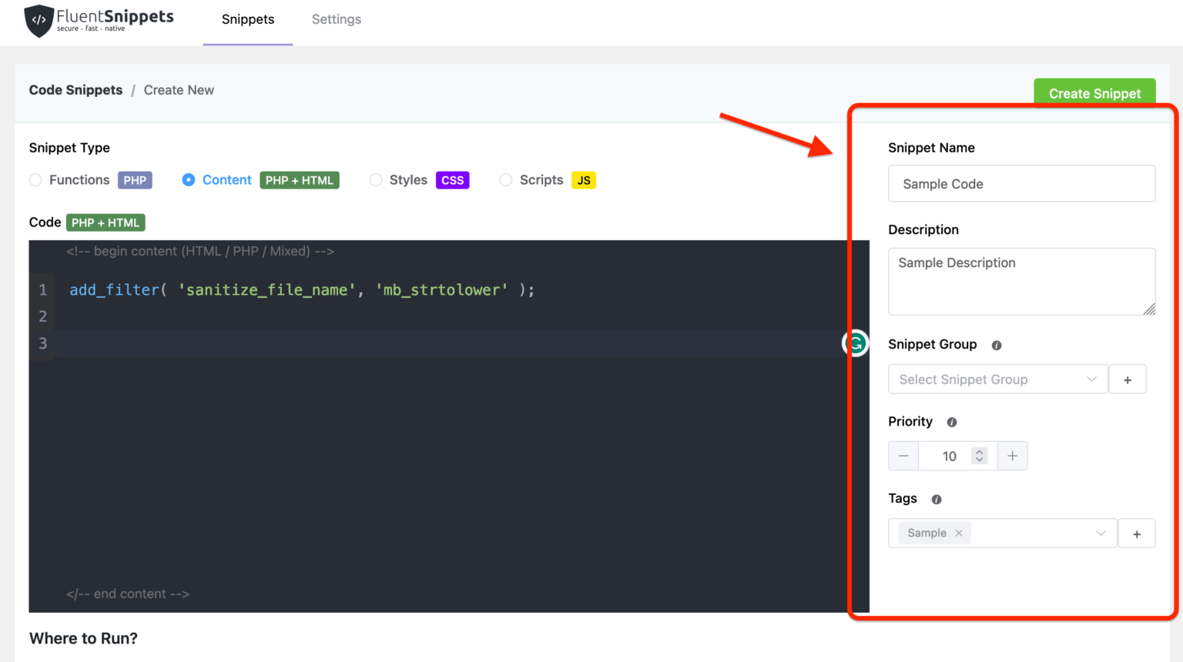Screen dimensions: 1183x662
Task: Click the info icon beside Priority
Action: (951, 422)
